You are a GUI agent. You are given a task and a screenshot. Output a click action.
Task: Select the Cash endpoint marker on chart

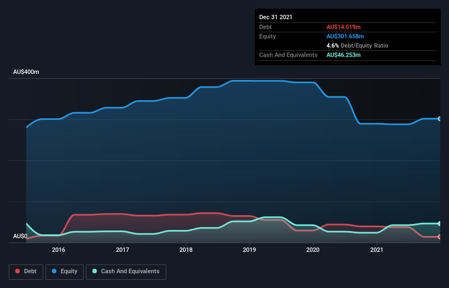[440, 223]
